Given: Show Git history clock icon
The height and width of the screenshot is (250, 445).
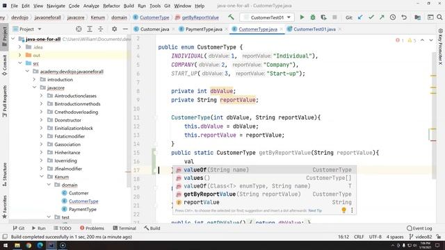Looking at the screenshot, I should tap(393, 17).
